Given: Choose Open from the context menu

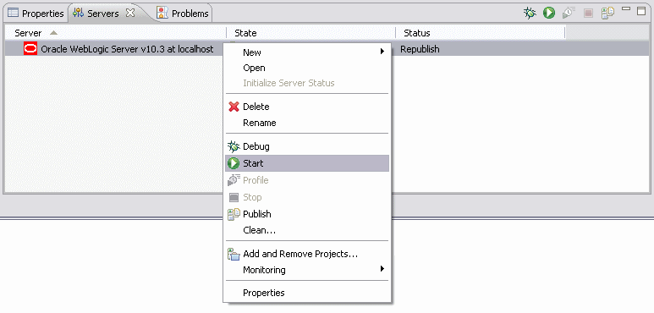Looking at the screenshot, I should 307,68.
